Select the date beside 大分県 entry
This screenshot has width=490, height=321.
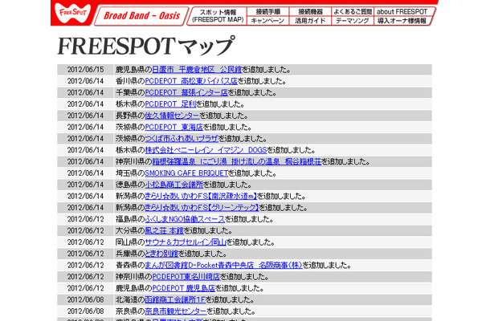(85, 231)
